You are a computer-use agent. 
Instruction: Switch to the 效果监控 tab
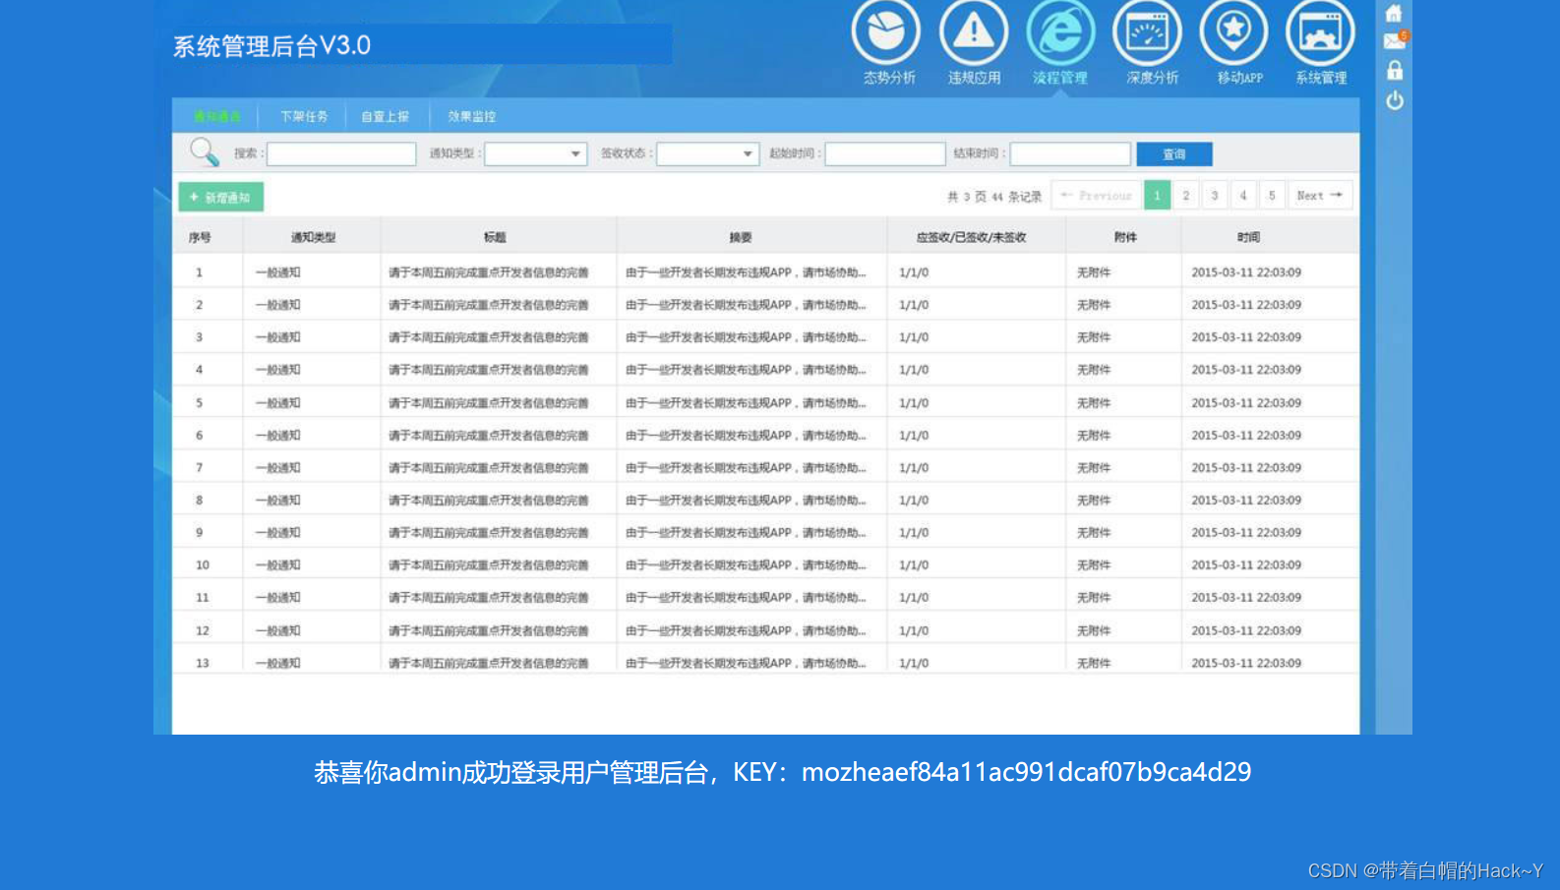point(472,116)
